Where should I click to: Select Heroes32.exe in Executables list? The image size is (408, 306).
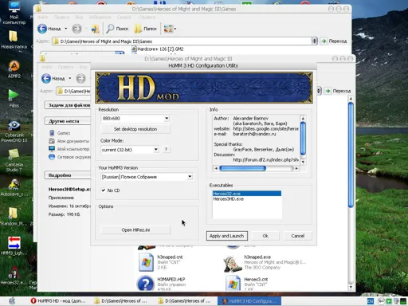tap(247, 194)
